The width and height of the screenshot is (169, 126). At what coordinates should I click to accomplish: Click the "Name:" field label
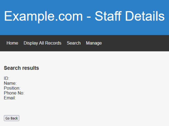tap(10, 83)
